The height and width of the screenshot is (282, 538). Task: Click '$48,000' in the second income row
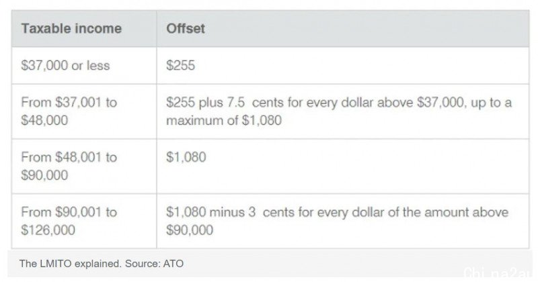(x=44, y=120)
